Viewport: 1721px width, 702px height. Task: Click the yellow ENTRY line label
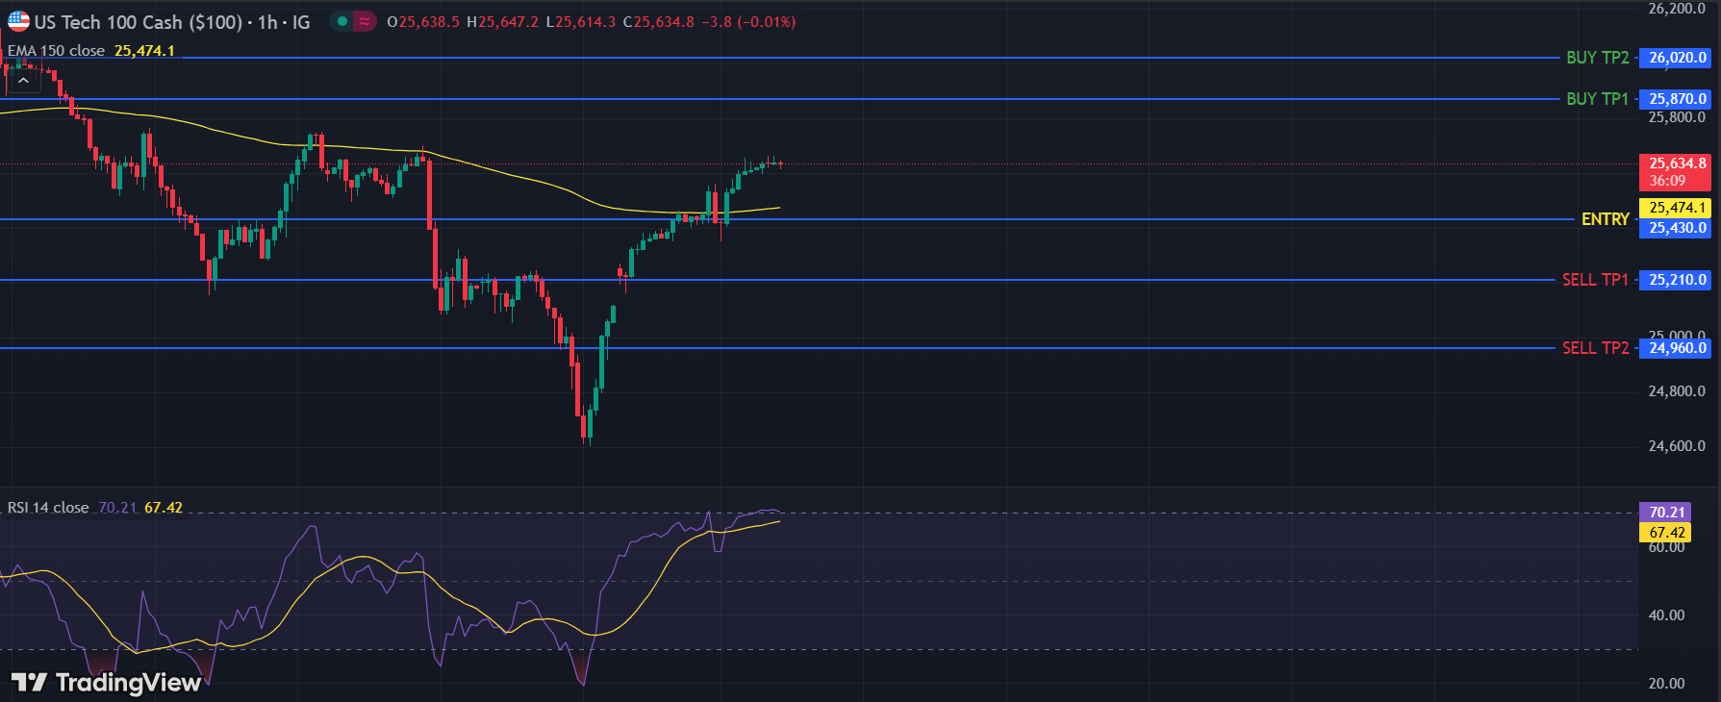1605,219
